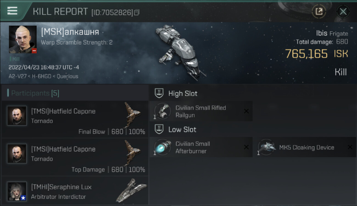357x206 pixels.
Task: Click X beside MK5 Cloaking Device
Action: click(350, 147)
